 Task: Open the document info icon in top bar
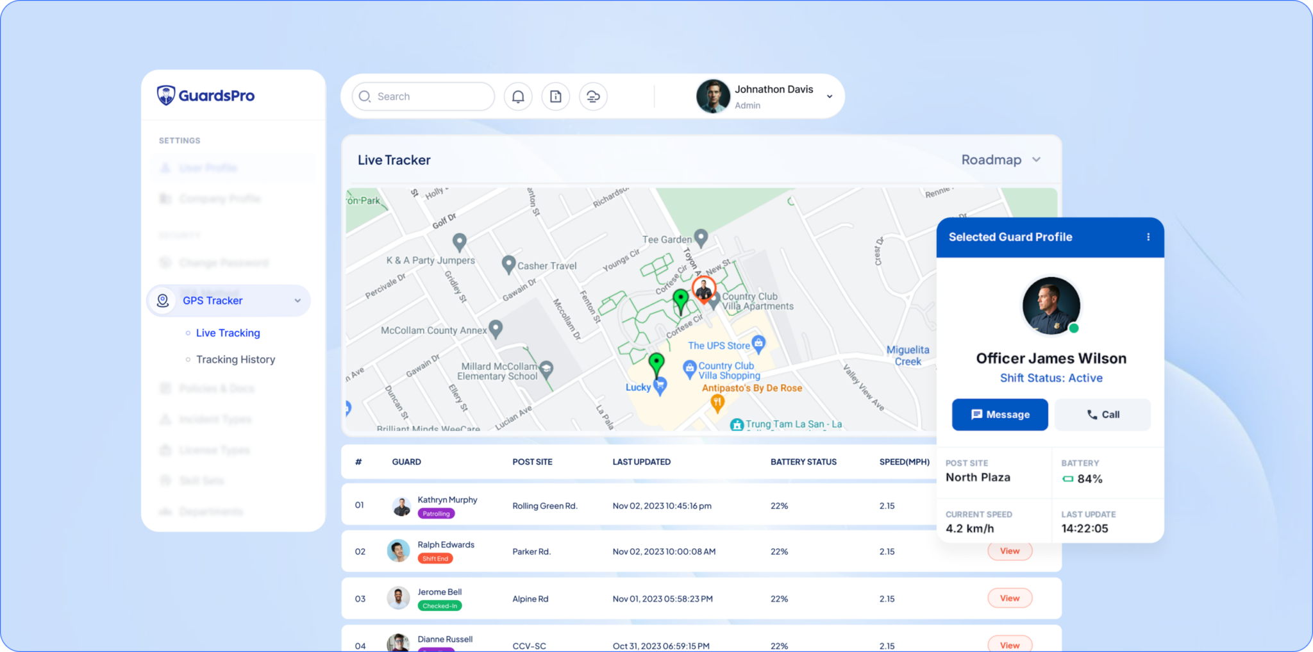(556, 97)
